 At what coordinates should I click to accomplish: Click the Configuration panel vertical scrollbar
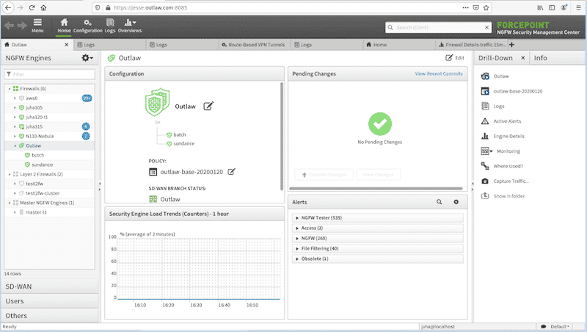(281, 137)
